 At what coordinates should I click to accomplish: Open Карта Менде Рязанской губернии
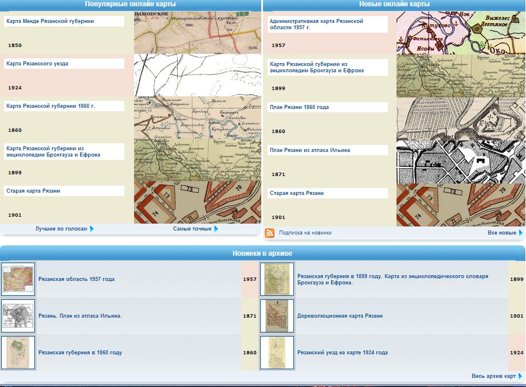coord(50,21)
